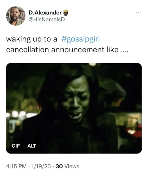Open the #gossipgirl hashtag
Viewport: 145px width, 170px height.
click(x=81, y=39)
